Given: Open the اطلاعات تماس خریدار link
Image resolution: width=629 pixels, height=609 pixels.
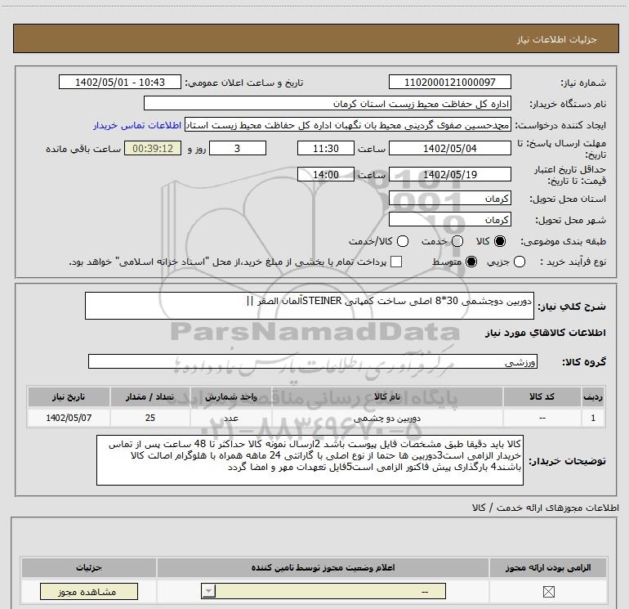Looking at the screenshot, I should pos(137,125).
